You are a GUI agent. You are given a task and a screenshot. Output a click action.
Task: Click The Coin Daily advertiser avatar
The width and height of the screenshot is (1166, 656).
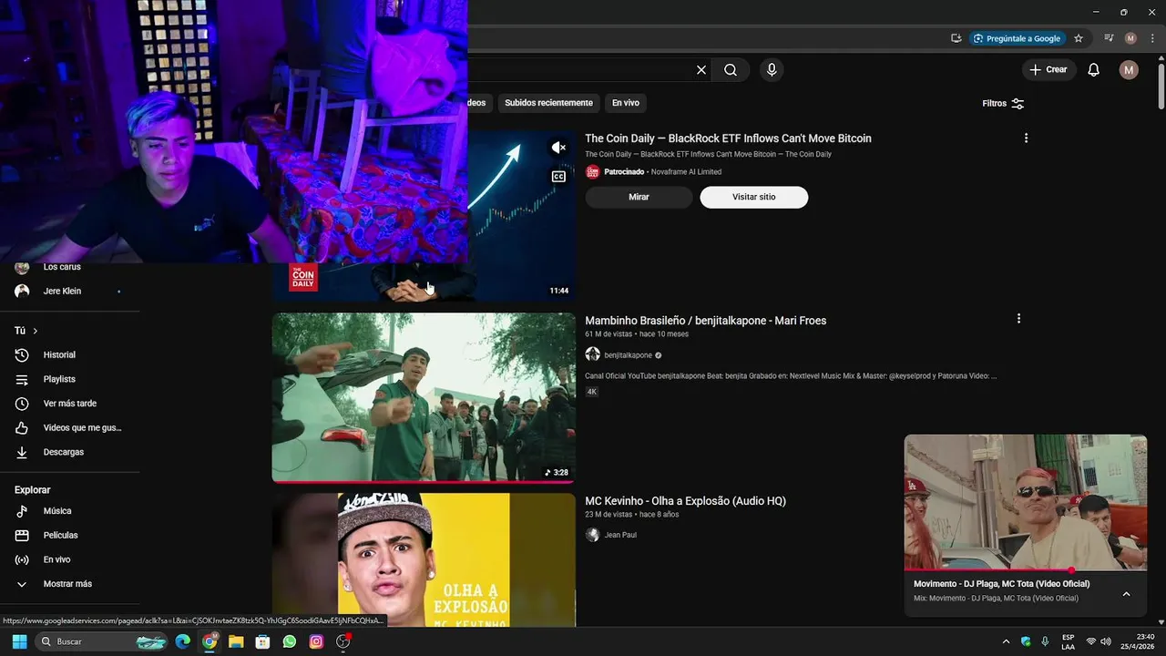tap(592, 172)
